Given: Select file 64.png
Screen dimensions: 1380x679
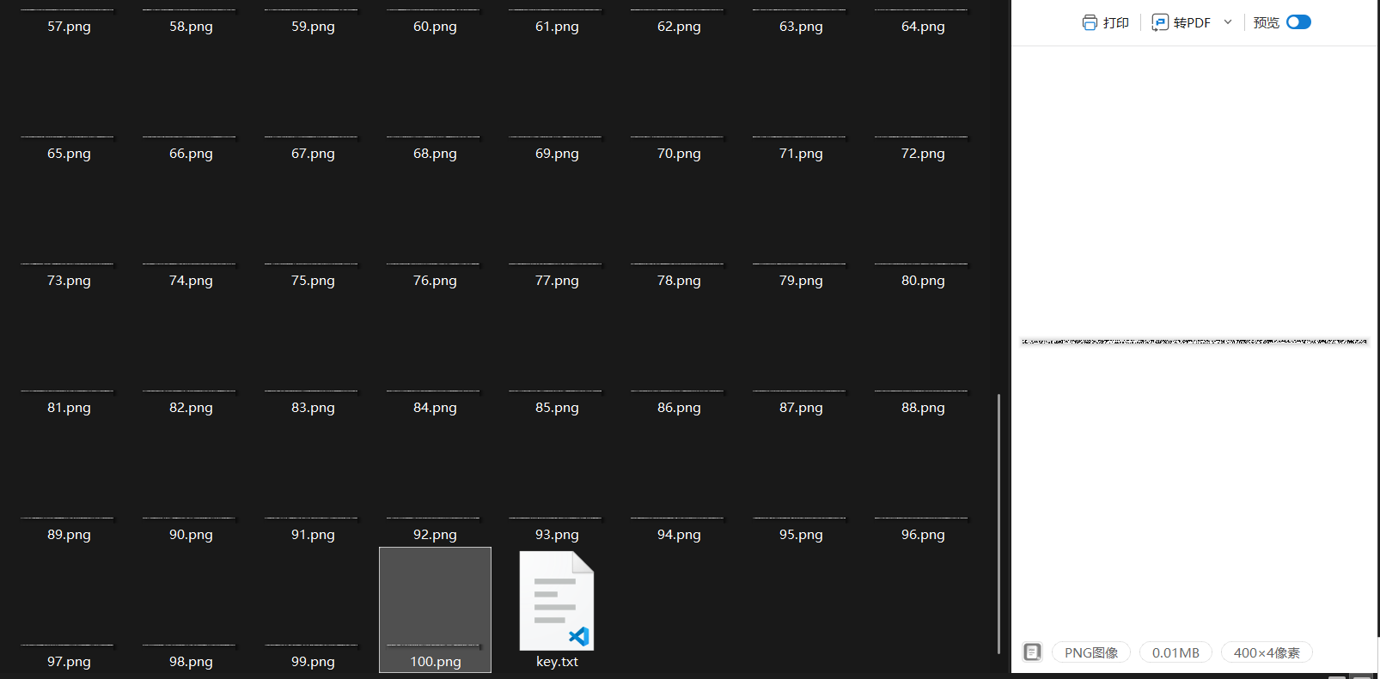Looking at the screenshot, I should pyautogui.click(x=923, y=27).
